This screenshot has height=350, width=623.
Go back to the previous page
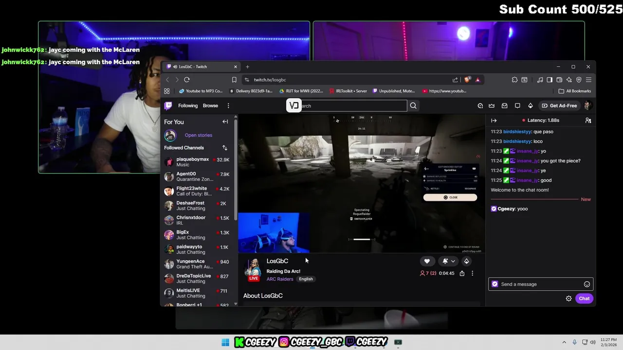[x=167, y=80]
